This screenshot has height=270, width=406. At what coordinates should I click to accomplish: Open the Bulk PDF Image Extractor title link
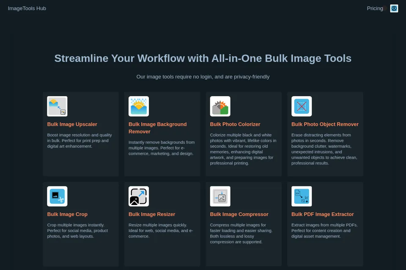tap(322, 214)
